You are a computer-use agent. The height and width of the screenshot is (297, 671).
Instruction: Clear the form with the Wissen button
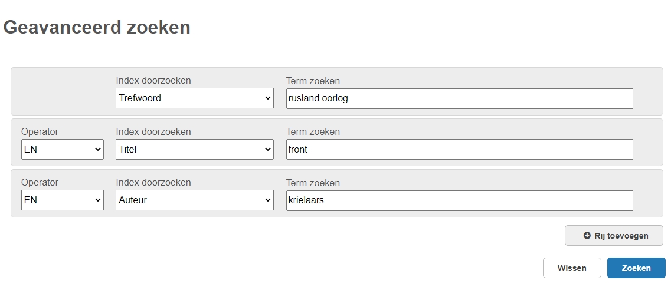(x=572, y=268)
